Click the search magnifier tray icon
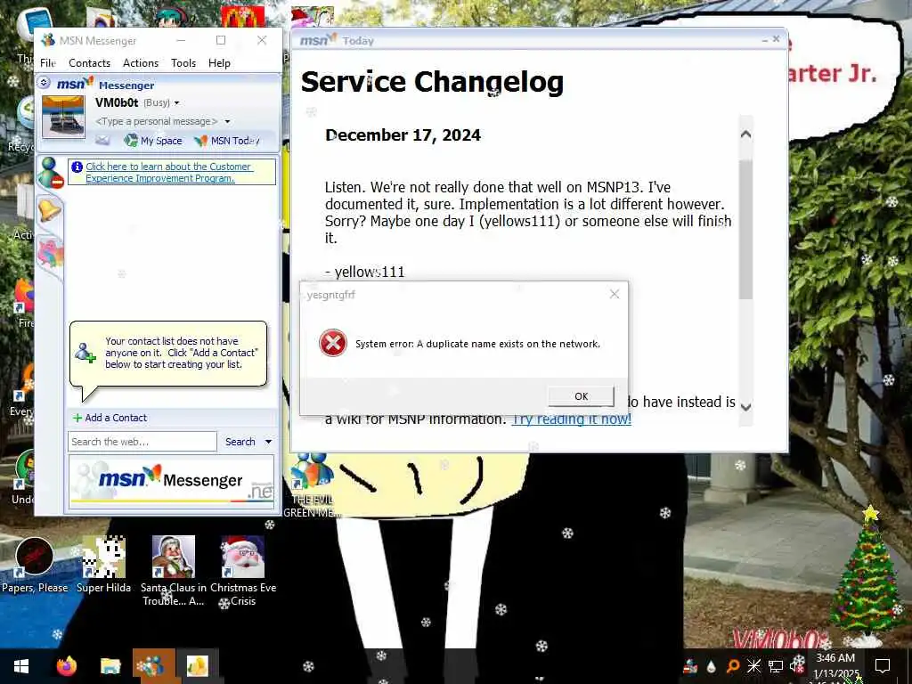Image resolution: width=912 pixels, height=684 pixels. 733,666
